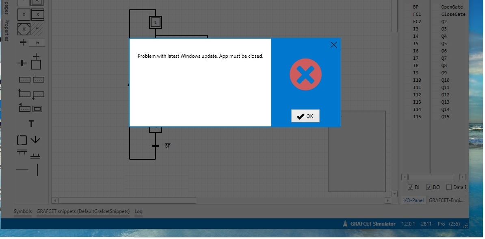Switch to the I/O-Panel tab

click(414, 200)
